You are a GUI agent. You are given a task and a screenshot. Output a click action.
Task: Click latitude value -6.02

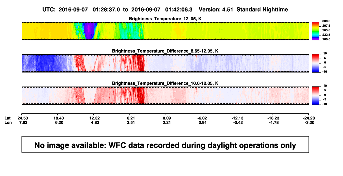(x=202, y=118)
